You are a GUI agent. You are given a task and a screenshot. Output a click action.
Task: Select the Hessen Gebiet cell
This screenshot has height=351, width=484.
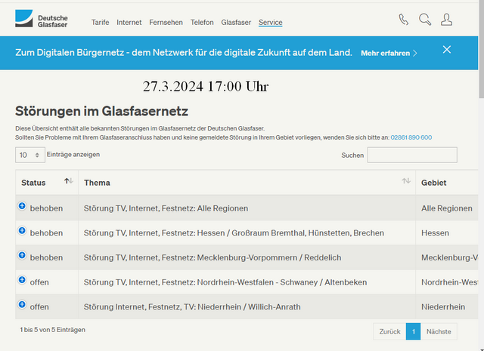pos(447,232)
